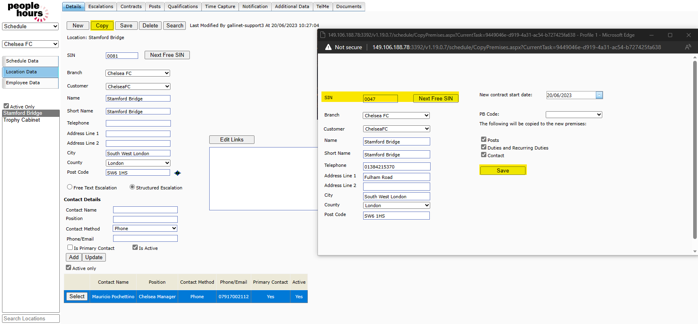This screenshot has width=698, height=324.
Task: Click the page icon in popup title bar
Action: (323, 35)
